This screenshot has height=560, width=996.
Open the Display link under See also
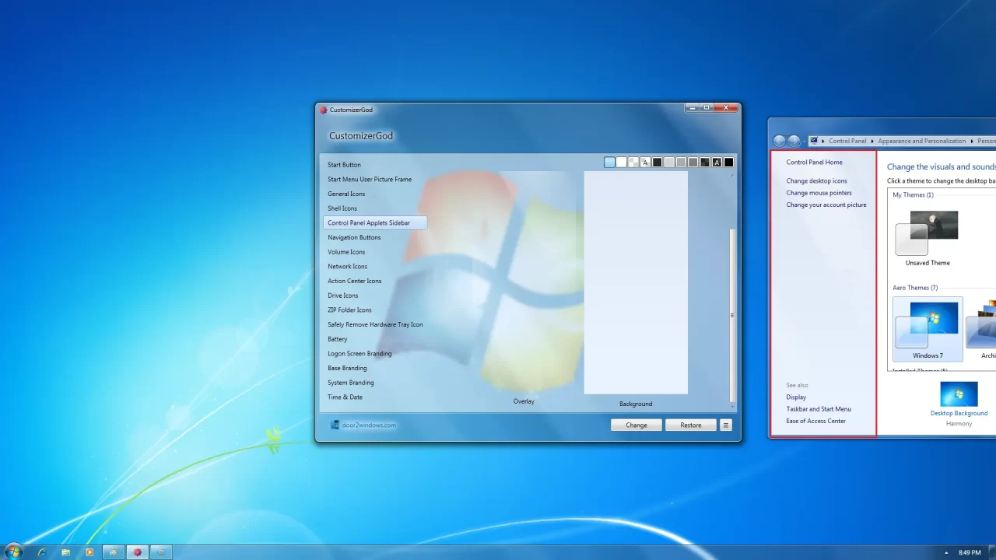[x=795, y=397]
